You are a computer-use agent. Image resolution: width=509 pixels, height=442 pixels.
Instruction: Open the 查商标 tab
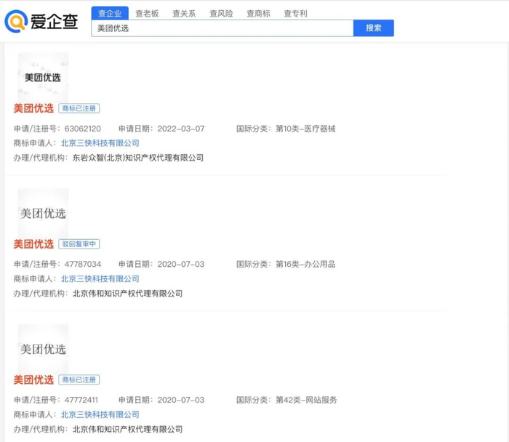(258, 13)
